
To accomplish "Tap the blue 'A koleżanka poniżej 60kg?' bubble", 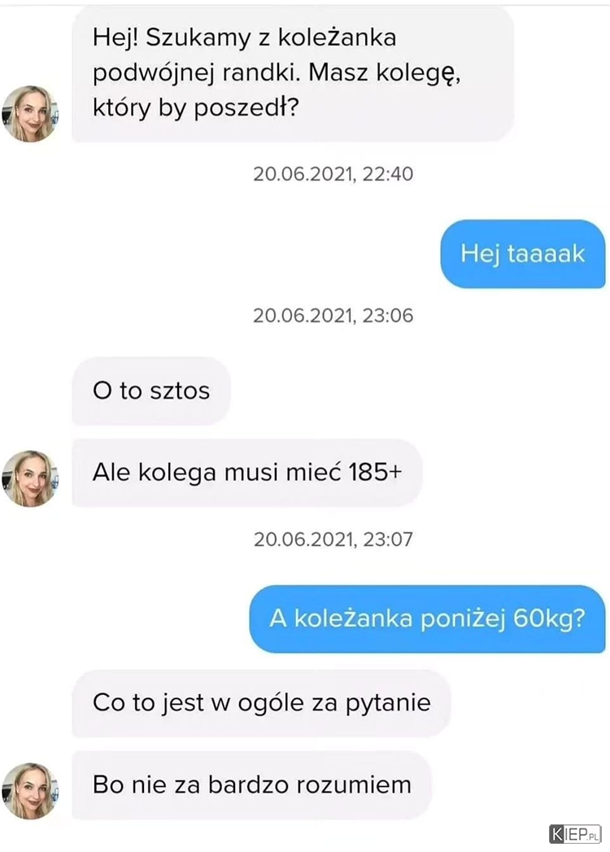I will (428, 619).
